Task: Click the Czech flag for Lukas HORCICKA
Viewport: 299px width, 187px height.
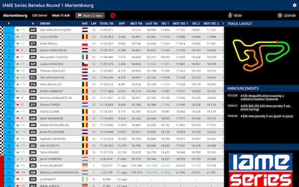Action: (85, 64)
